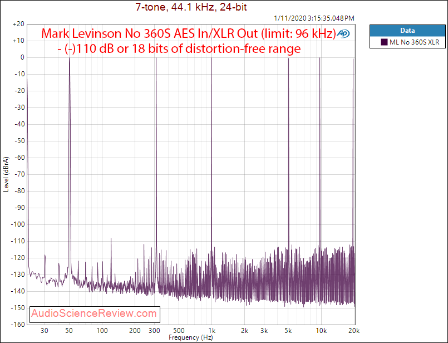Screen dimensions: 448x343
Task: Select the ML No 360S XLR legend entry
Action: (x=407, y=42)
